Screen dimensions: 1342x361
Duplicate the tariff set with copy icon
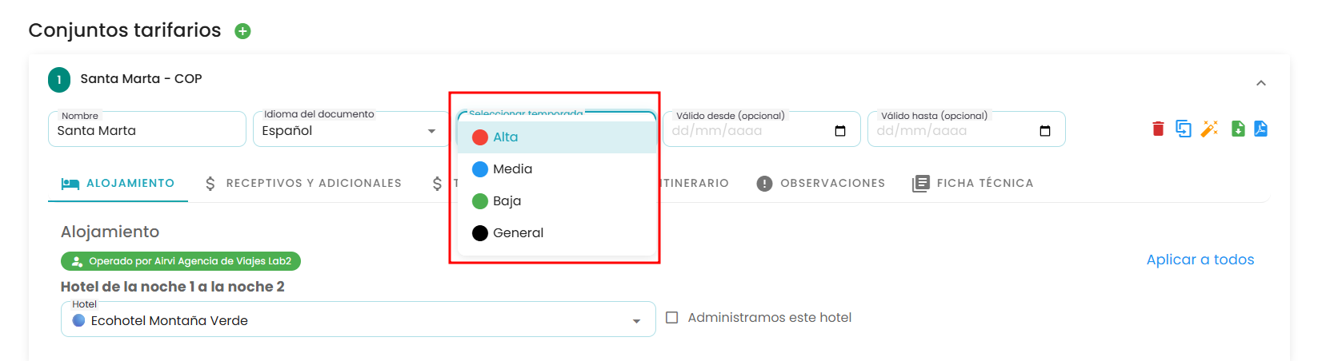(x=1184, y=129)
